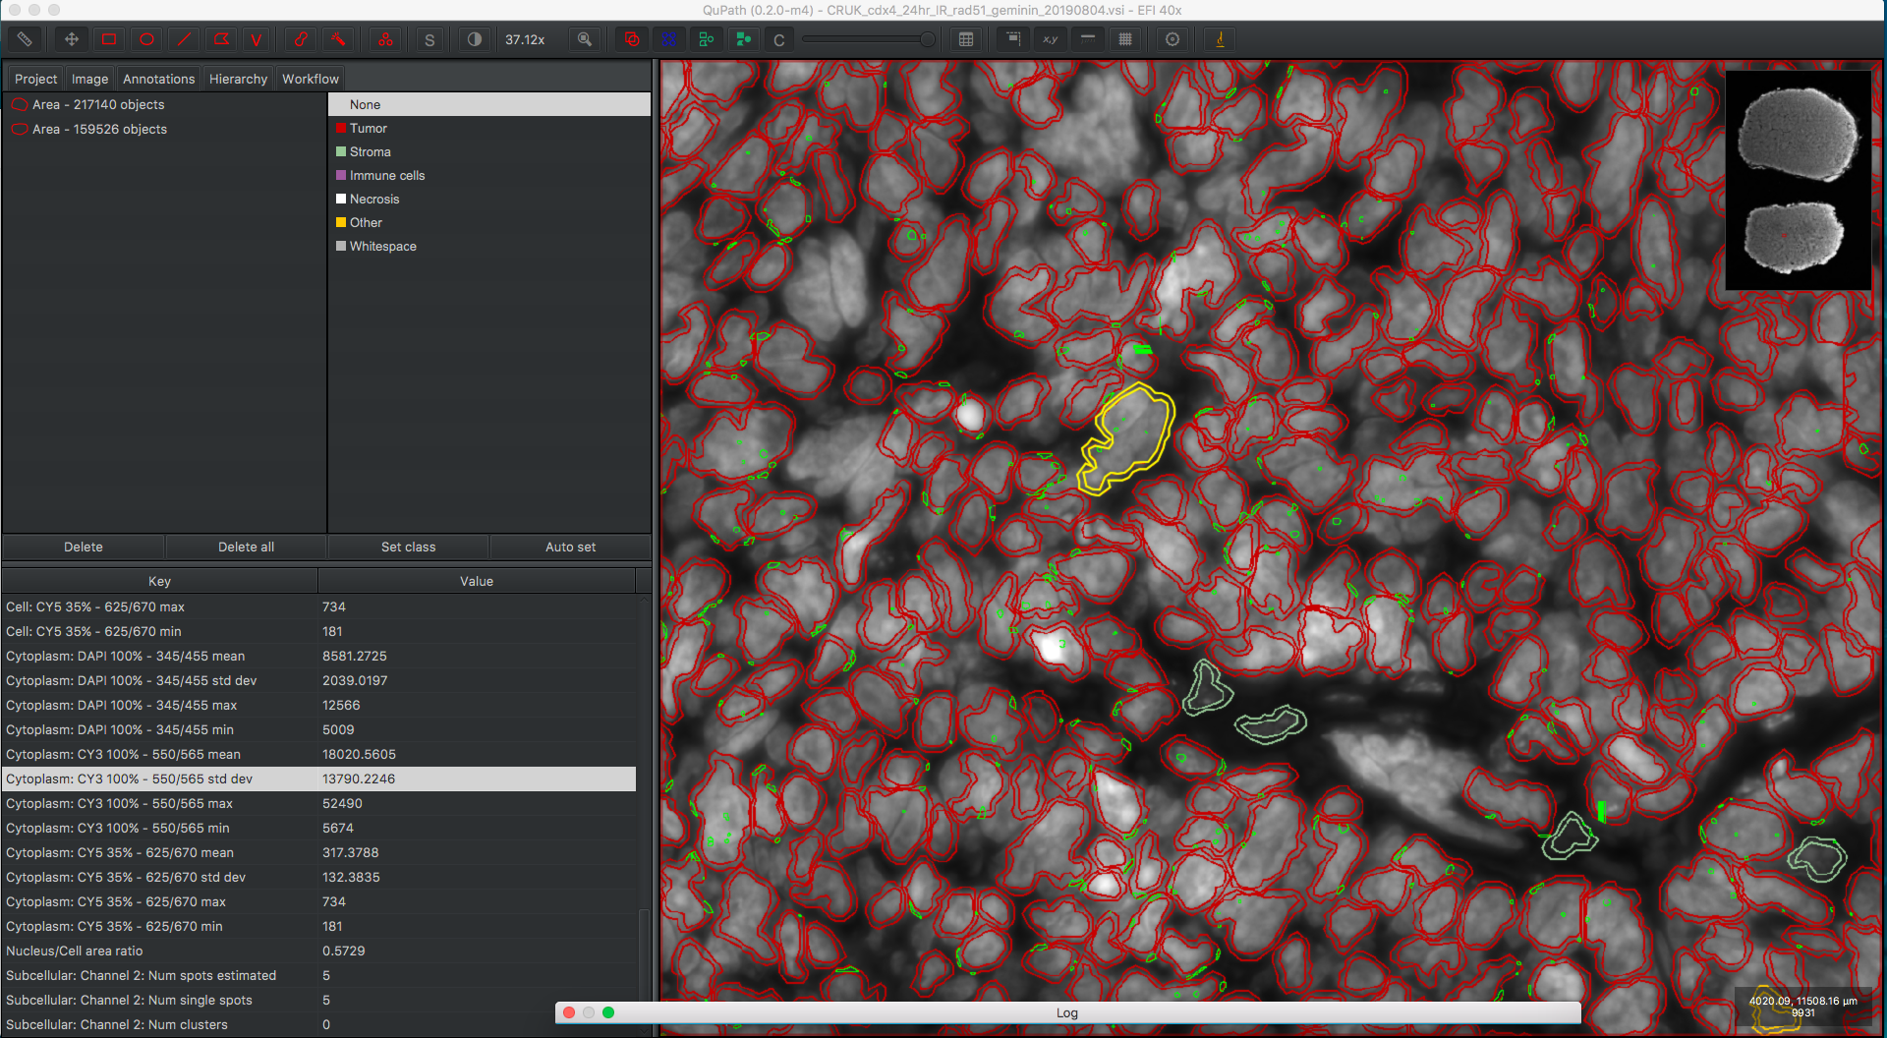Open the Brightness/Contrast dialog
Viewport: 1887px width, 1038px height.
(473, 39)
